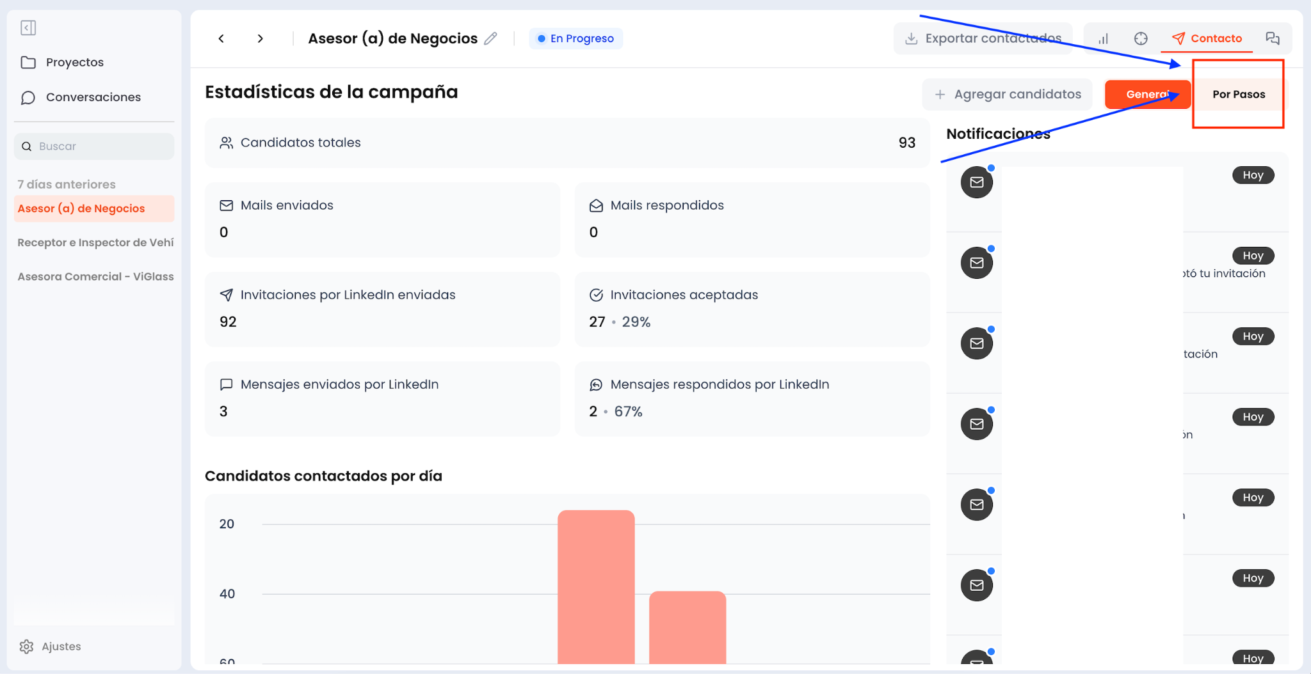Click Exportar contactados button

click(x=983, y=38)
